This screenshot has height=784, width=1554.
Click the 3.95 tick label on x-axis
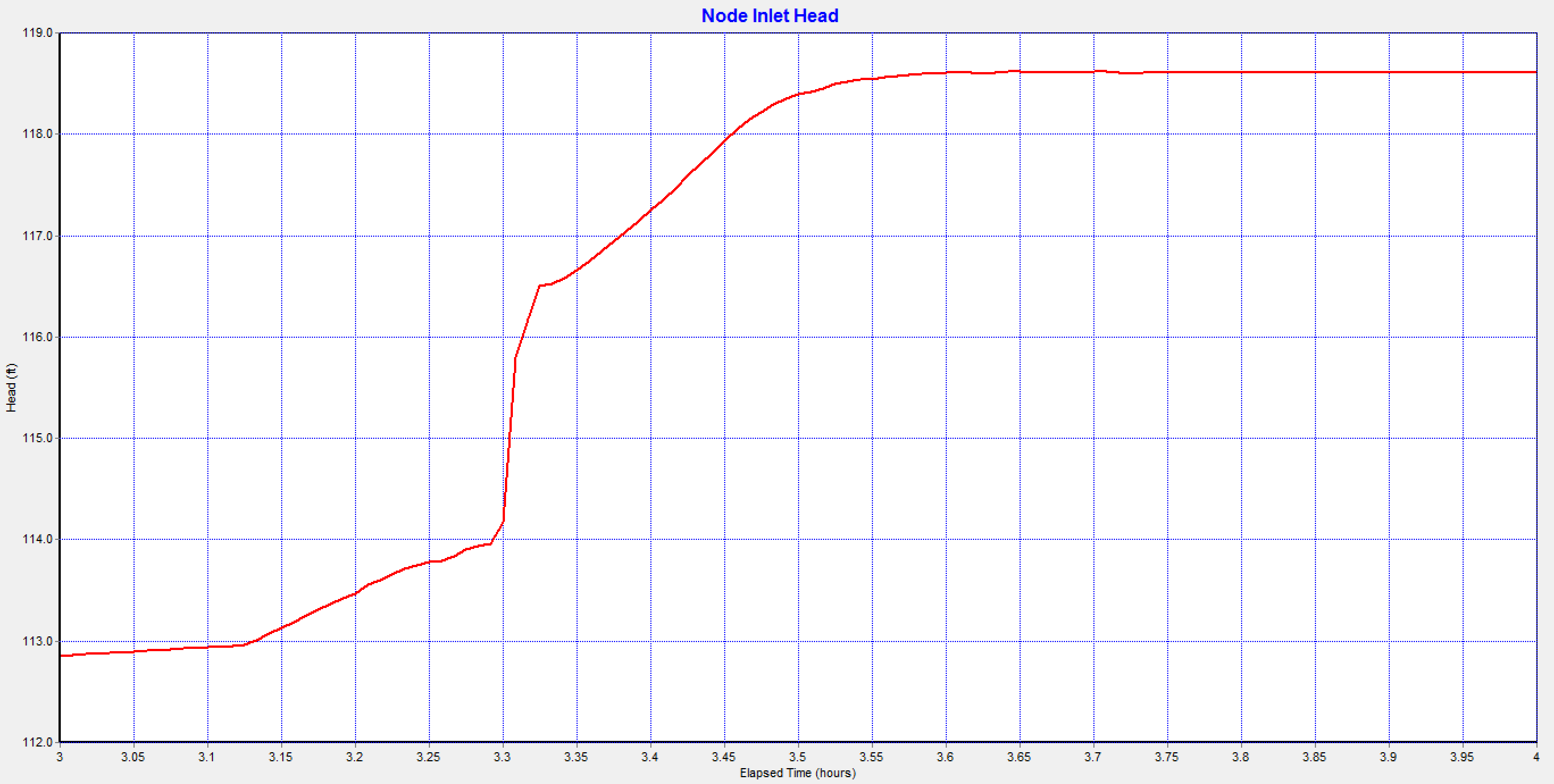pos(1461,757)
